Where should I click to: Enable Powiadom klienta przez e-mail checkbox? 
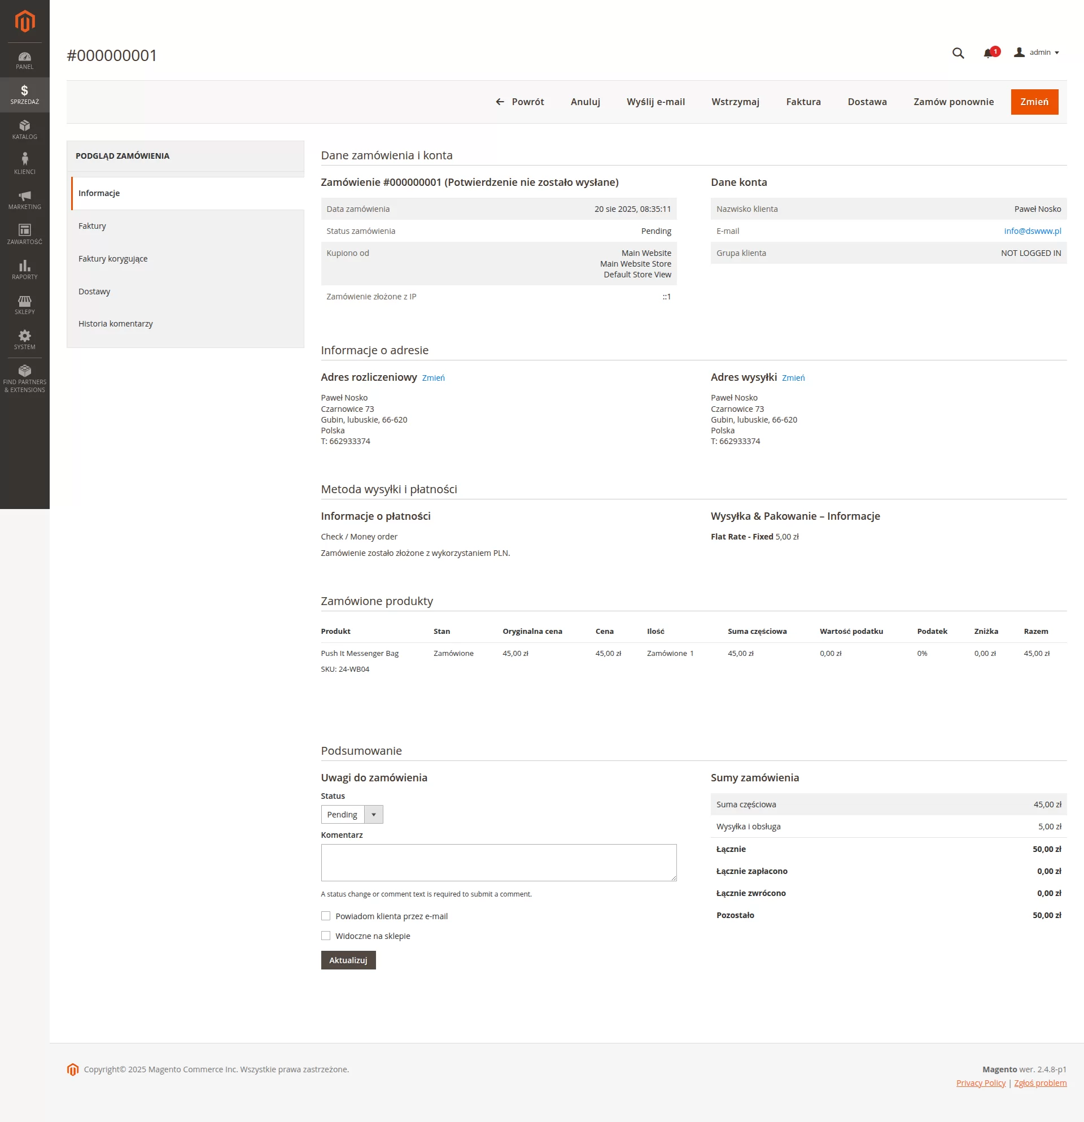pos(326,916)
